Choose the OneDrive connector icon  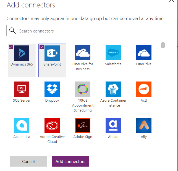click(x=144, y=53)
